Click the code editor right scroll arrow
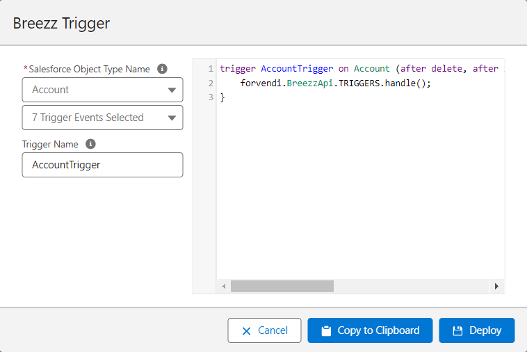 pyautogui.click(x=496, y=287)
